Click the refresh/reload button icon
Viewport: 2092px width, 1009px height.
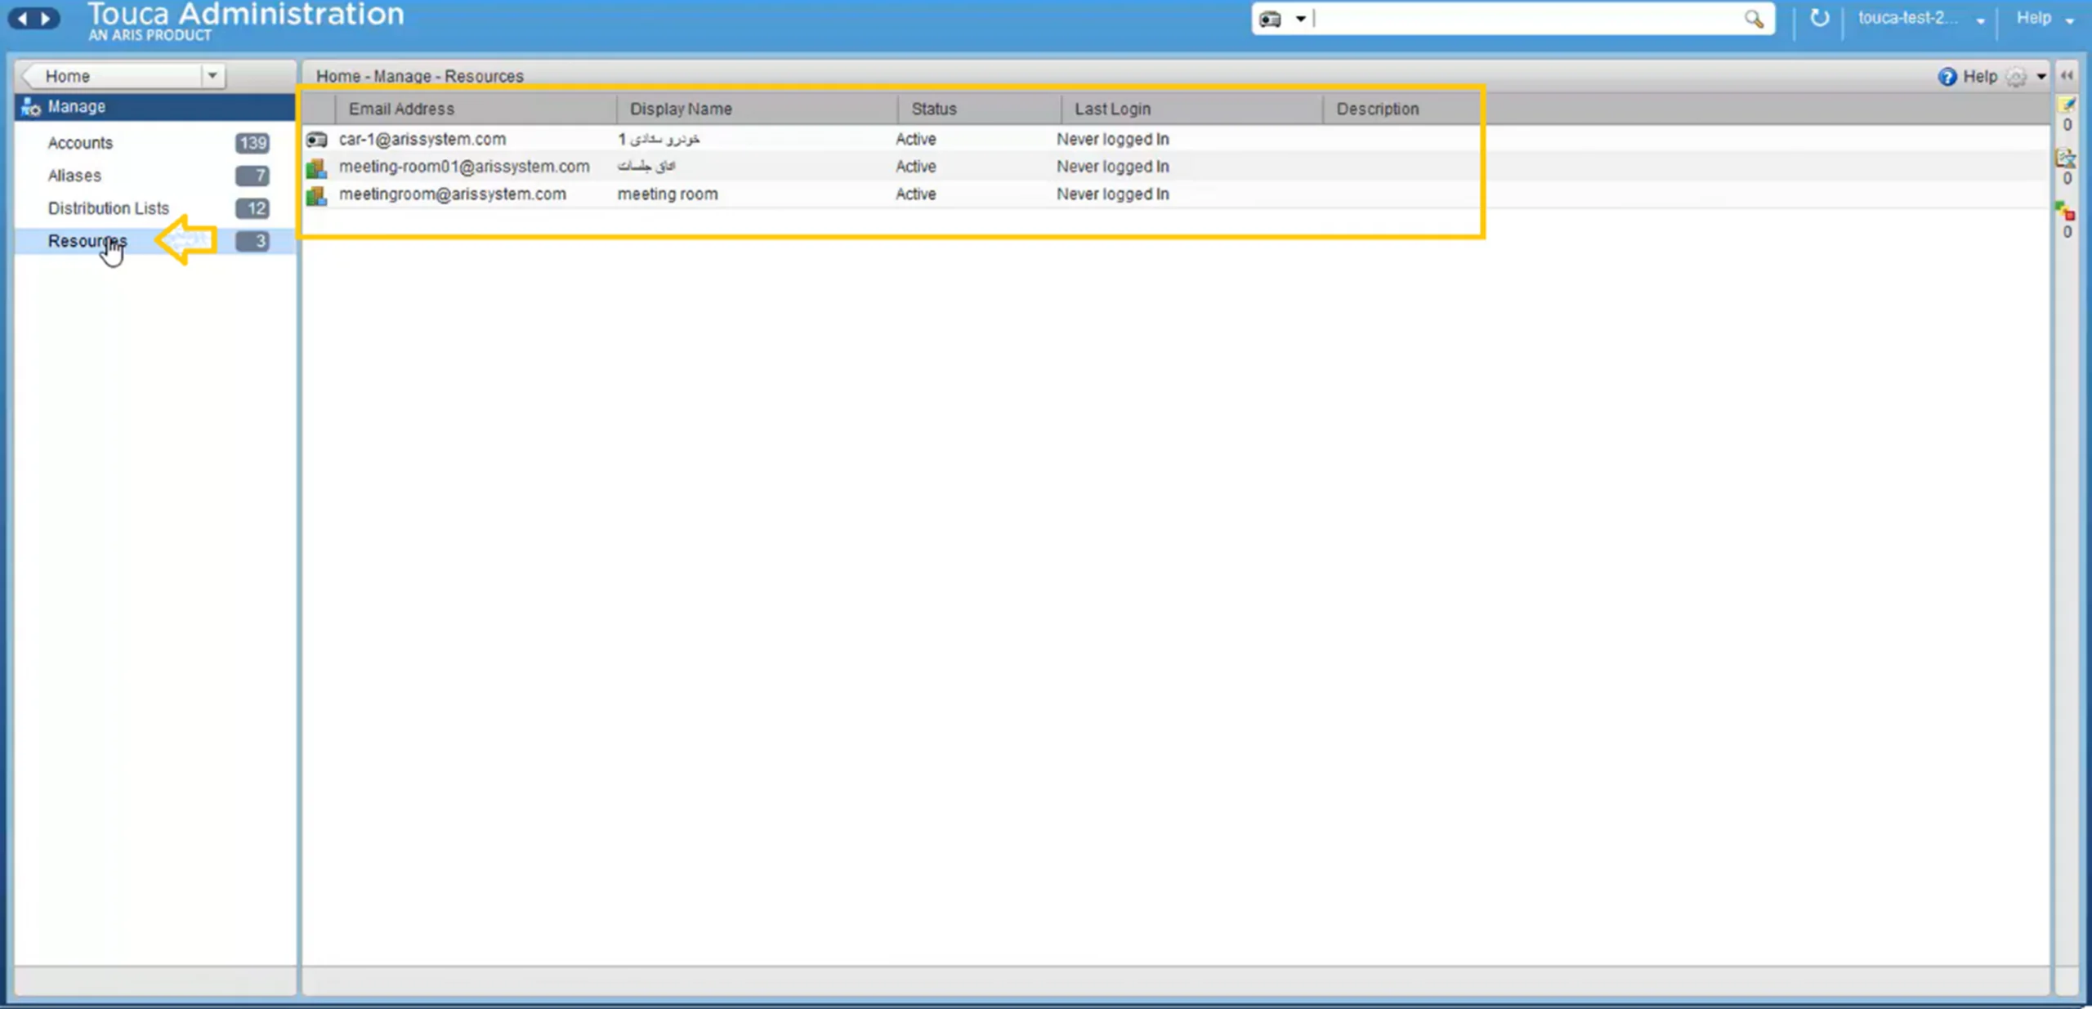point(1818,17)
